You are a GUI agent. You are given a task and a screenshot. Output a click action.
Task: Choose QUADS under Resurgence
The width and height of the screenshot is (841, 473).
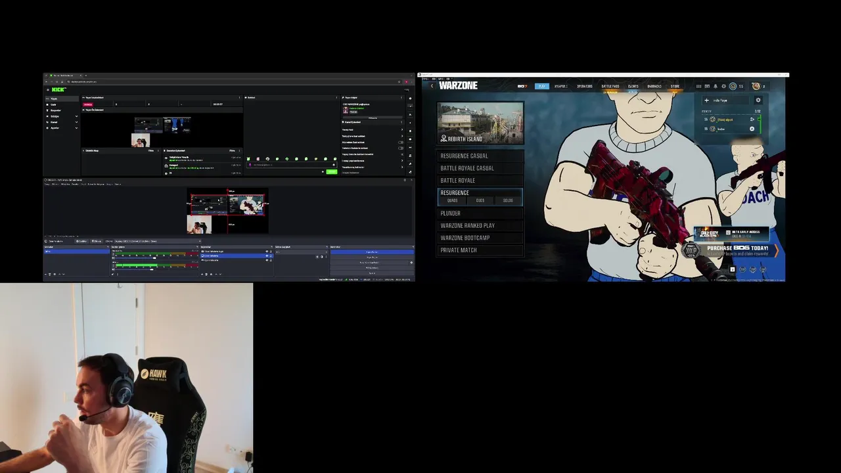(452, 200)
